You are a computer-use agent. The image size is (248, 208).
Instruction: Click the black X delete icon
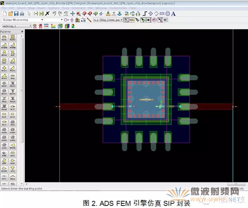[47, 14]
